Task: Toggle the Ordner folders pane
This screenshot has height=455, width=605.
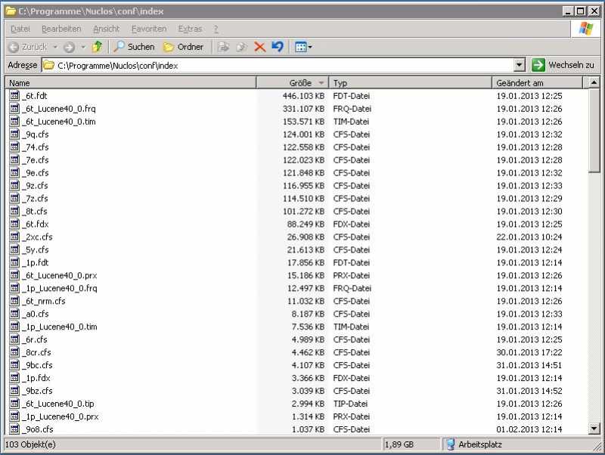Action: (x=183, y=47)
